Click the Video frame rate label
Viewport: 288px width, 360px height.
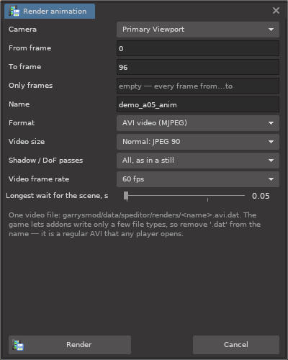point(39,179)
